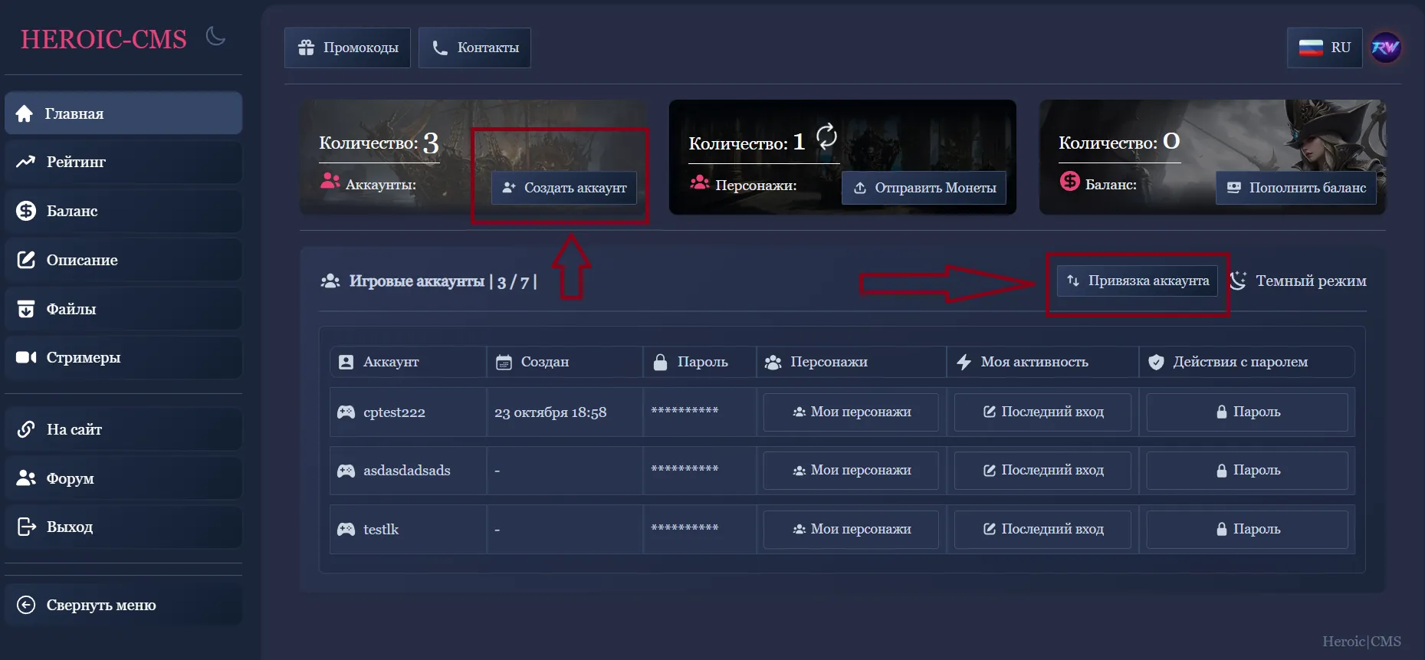Click the calendar icon in Создан column

point(504,362)
